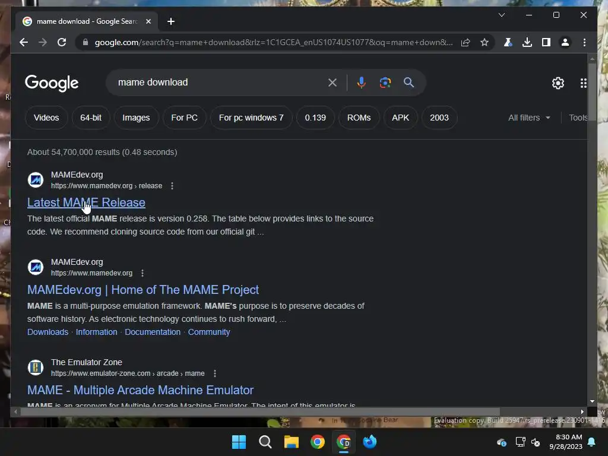Select the 0.139 filter chip

tap(315, 118)
